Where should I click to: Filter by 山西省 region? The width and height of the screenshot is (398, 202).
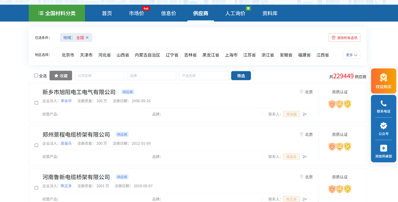point(123,55)
